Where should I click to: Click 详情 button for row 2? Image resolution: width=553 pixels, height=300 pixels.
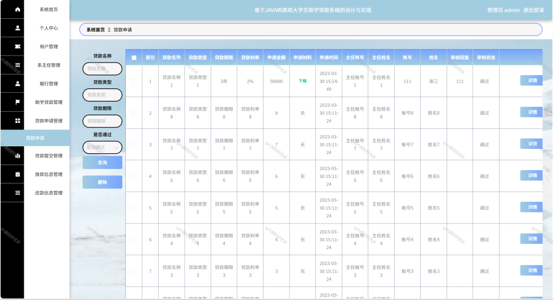tap(531, 112)
